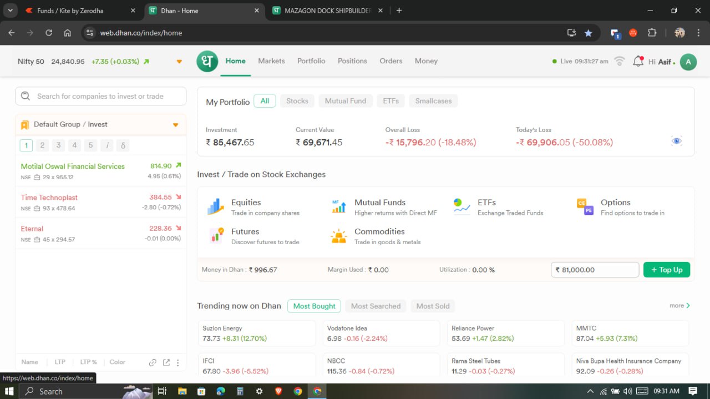Open Microsoft Store from the taskbar
The width and height of the screenshot is (710, 399).
point(201,391)
